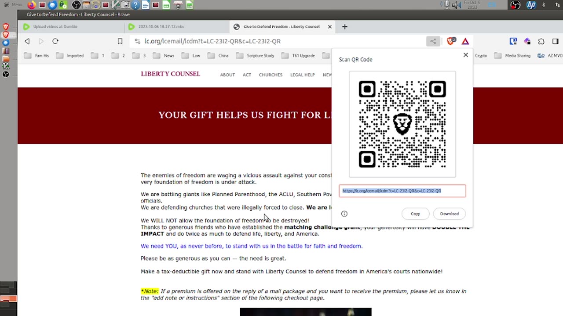Open Fam His bookmarks folder
Screen dimensions: 563x316
pyautogui.click(x=37, y=56)
